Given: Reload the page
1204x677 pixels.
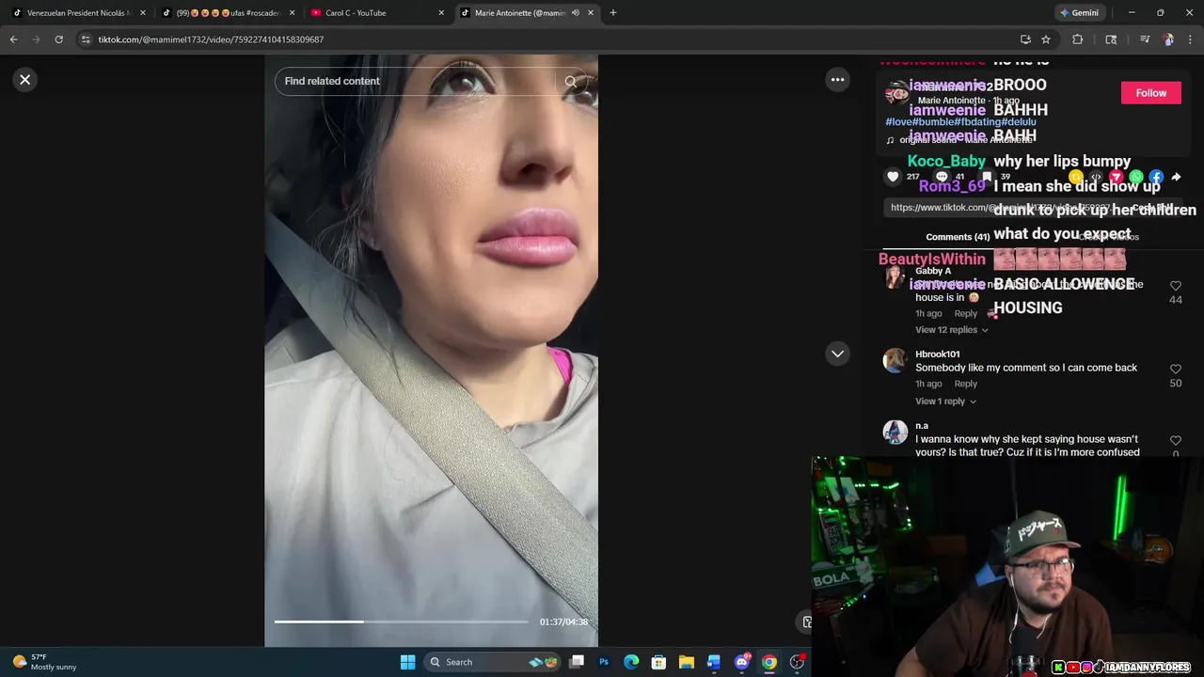Looking at the screenshot, I should point(58,39).
